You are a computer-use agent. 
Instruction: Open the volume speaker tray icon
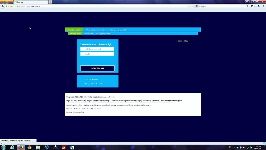[x=244, y=147]
